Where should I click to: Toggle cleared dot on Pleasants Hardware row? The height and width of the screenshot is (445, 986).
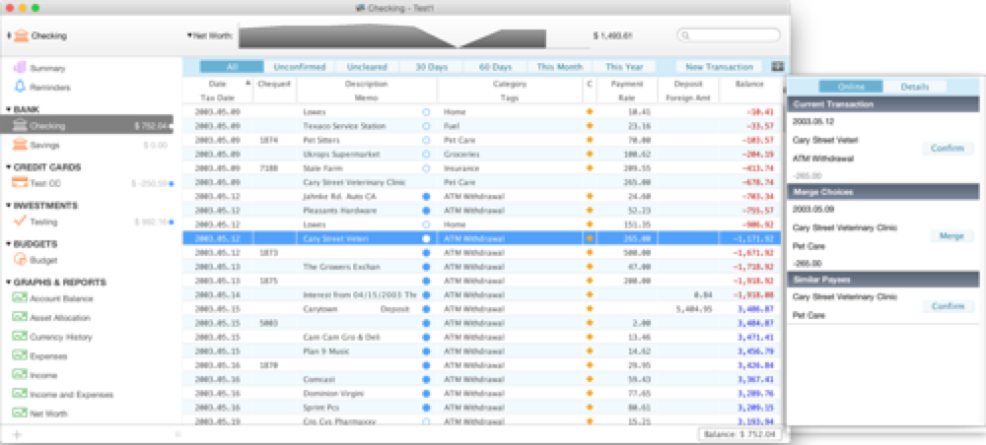point(426,211)
